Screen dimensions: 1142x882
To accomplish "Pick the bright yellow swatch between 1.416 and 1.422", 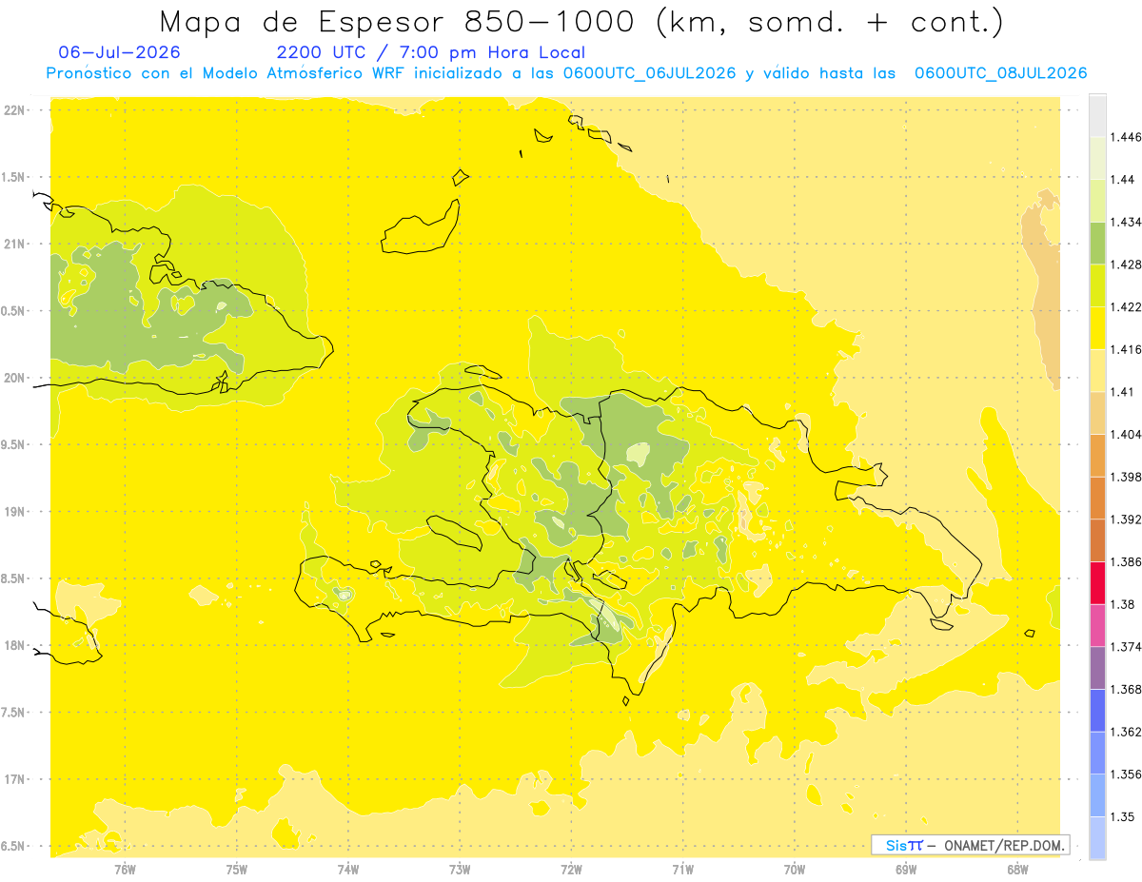I will (x=1097, y=328).
